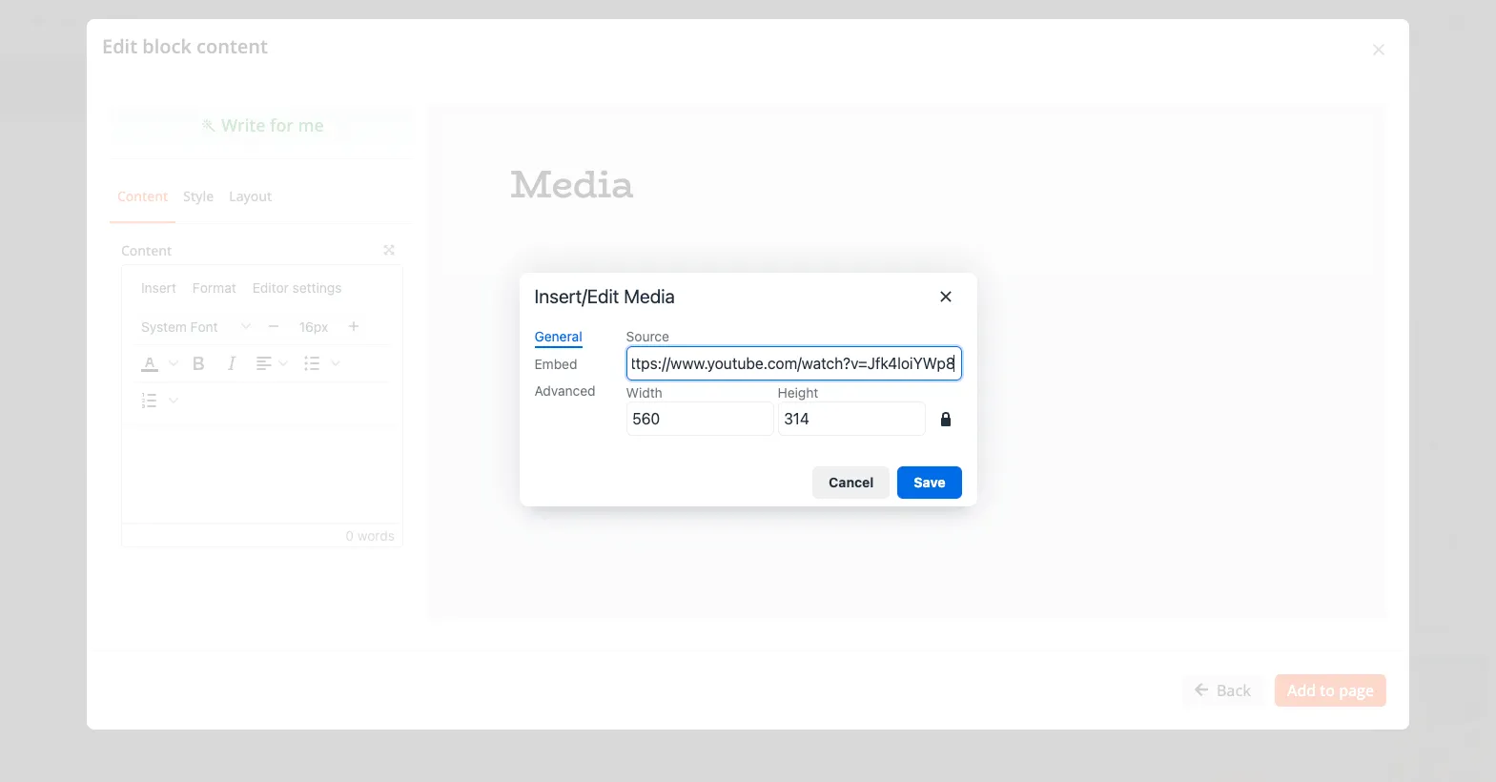Click the text alignment icon
1496x782 pixels.
264,363
